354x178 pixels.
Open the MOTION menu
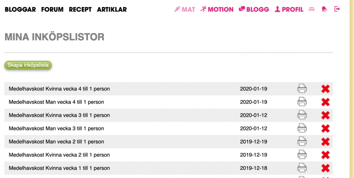point(217,9)
